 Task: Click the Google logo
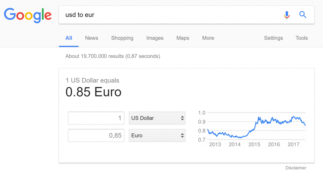tap(28, 15)
